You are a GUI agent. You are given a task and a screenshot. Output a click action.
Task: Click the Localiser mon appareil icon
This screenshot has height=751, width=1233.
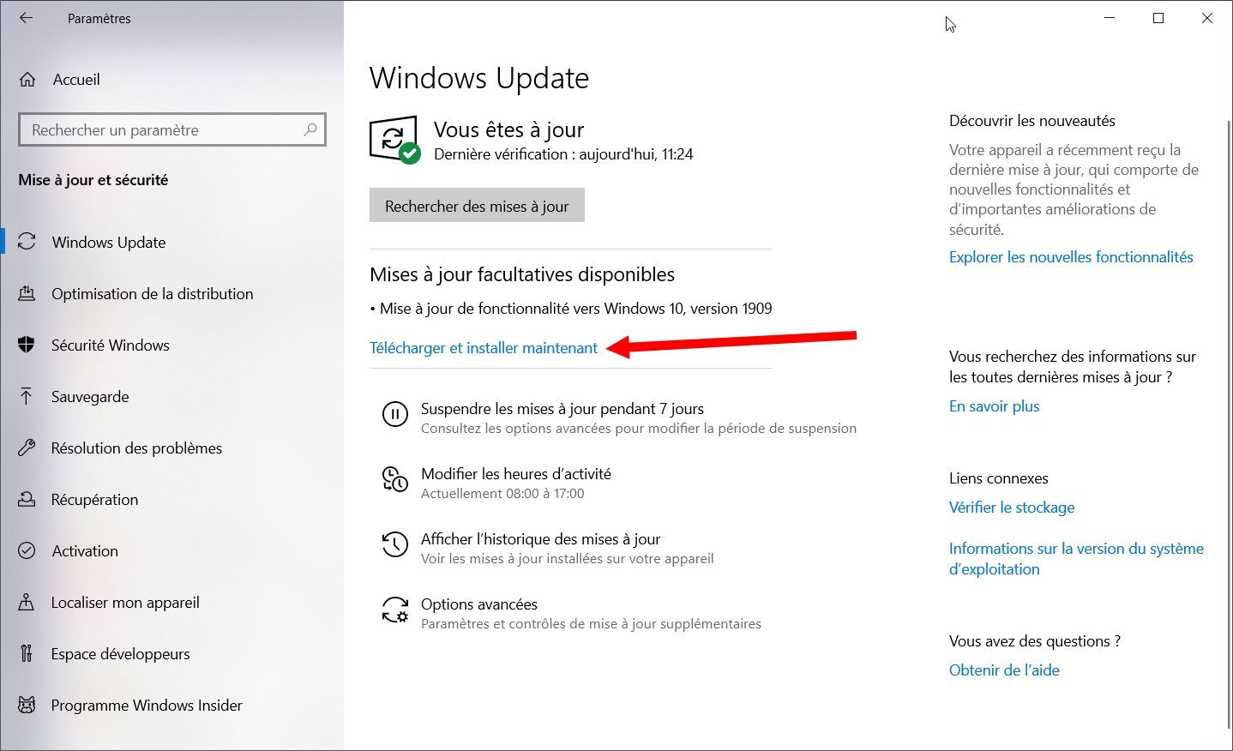coord(27,602)
